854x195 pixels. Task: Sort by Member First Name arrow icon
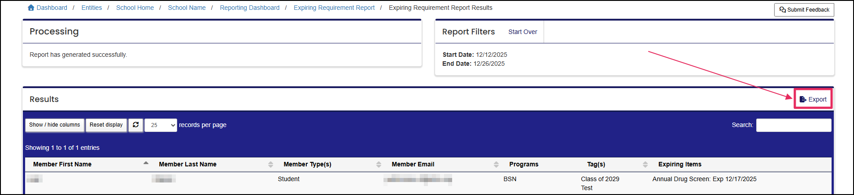[x=146, y=163]
